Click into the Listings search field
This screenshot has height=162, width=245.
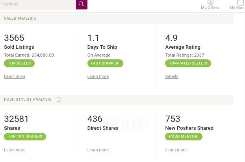37,4
